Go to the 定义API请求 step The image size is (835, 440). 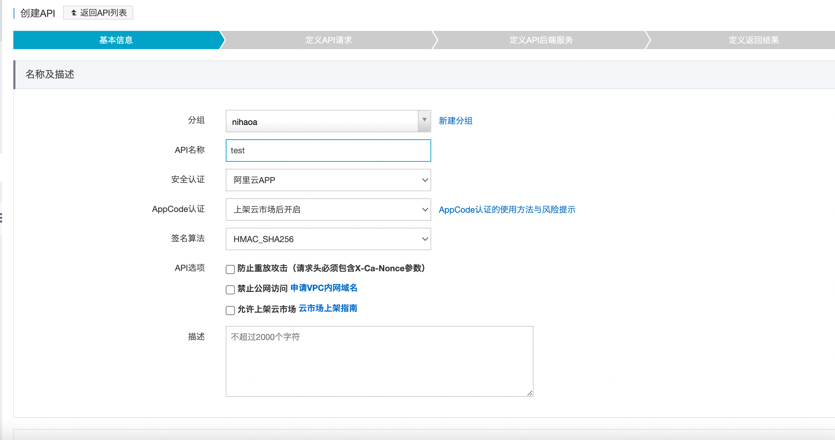tap(328, 40)
